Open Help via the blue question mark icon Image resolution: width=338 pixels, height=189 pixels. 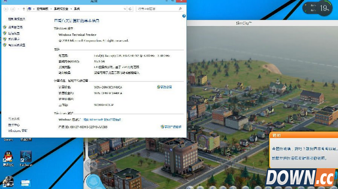pyautogui.click(x=184, y=16)
